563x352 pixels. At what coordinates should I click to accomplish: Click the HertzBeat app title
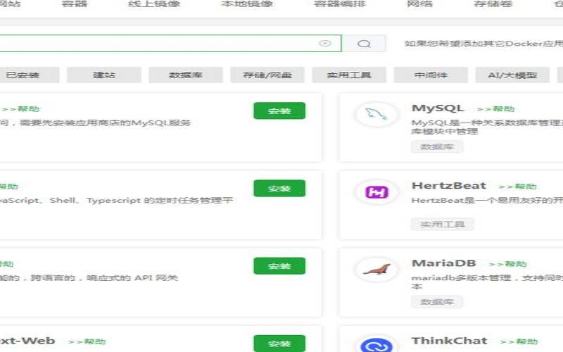point(449,186)
